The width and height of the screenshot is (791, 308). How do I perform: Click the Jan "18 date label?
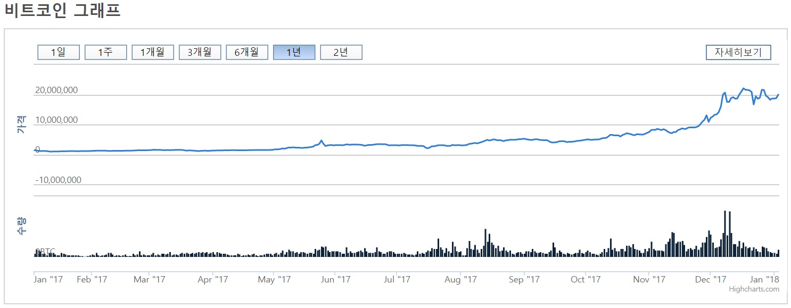pyautogui.click(x=765, y=279)
